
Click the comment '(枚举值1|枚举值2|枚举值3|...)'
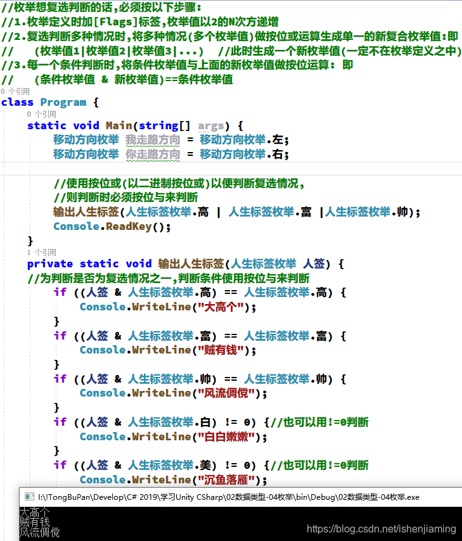coord(119,51)
